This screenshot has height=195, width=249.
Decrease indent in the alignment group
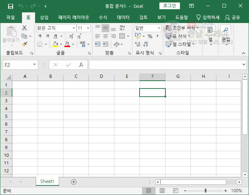[x=98, y=44]
